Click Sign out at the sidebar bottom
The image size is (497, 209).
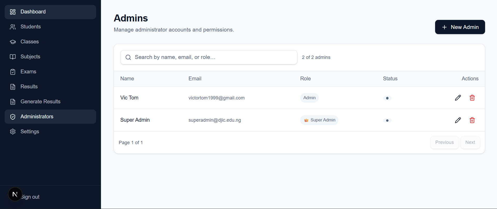(x=31, y=197)
